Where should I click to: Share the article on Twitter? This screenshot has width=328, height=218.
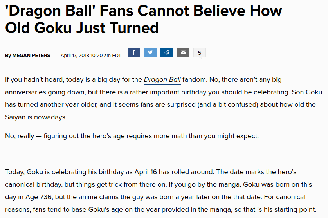(x=150, y=52)
